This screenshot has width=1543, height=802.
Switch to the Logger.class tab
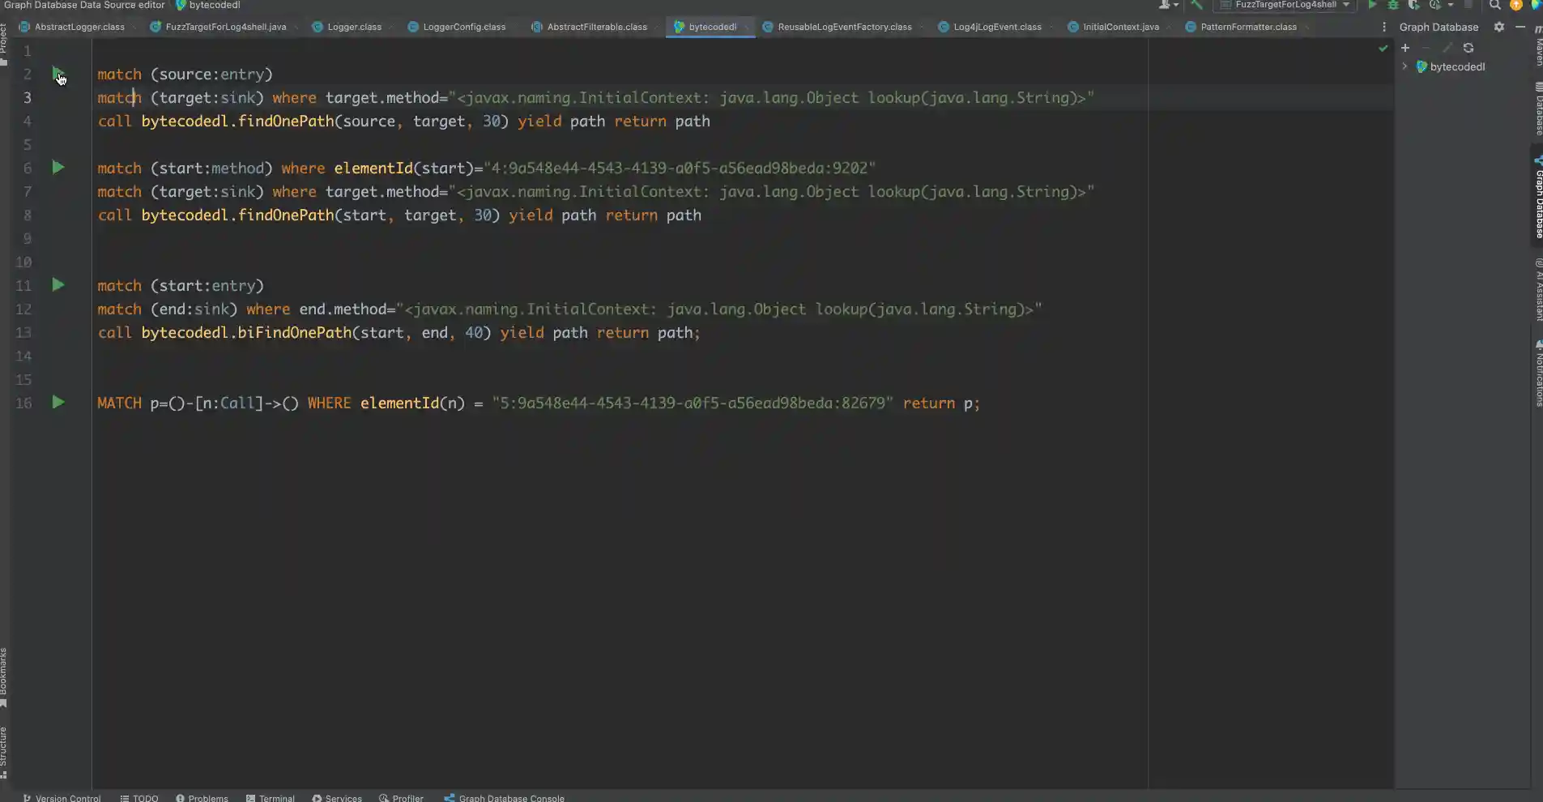coord(354,27)
